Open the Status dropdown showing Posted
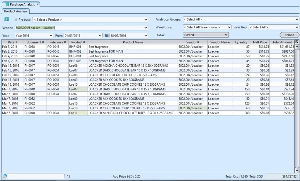Viewport: 300px width, 181px height. pos(206,35)
